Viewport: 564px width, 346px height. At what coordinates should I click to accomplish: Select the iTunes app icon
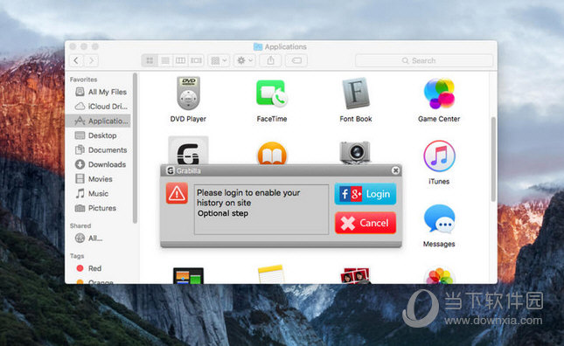(x=439, y=156)
